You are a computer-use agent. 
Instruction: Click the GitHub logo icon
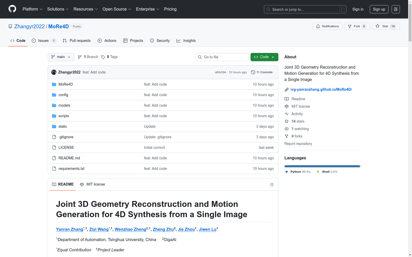coord(12,9)
